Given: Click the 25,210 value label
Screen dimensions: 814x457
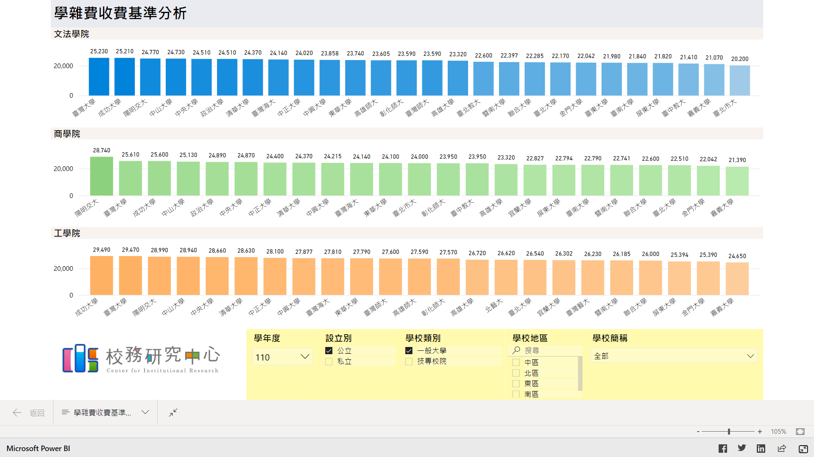Looking at the screenshot, I should coord(125,51).
